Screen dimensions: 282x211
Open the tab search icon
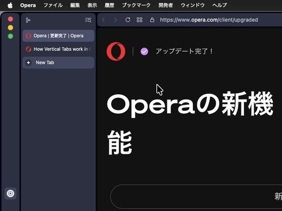point(88,20)
